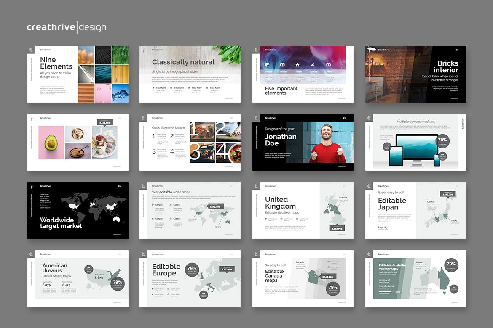Click the home icon in Five important elements slide

coord(297,65)
